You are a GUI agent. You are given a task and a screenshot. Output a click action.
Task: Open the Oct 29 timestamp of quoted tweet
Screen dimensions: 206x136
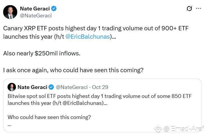point(100,87)
